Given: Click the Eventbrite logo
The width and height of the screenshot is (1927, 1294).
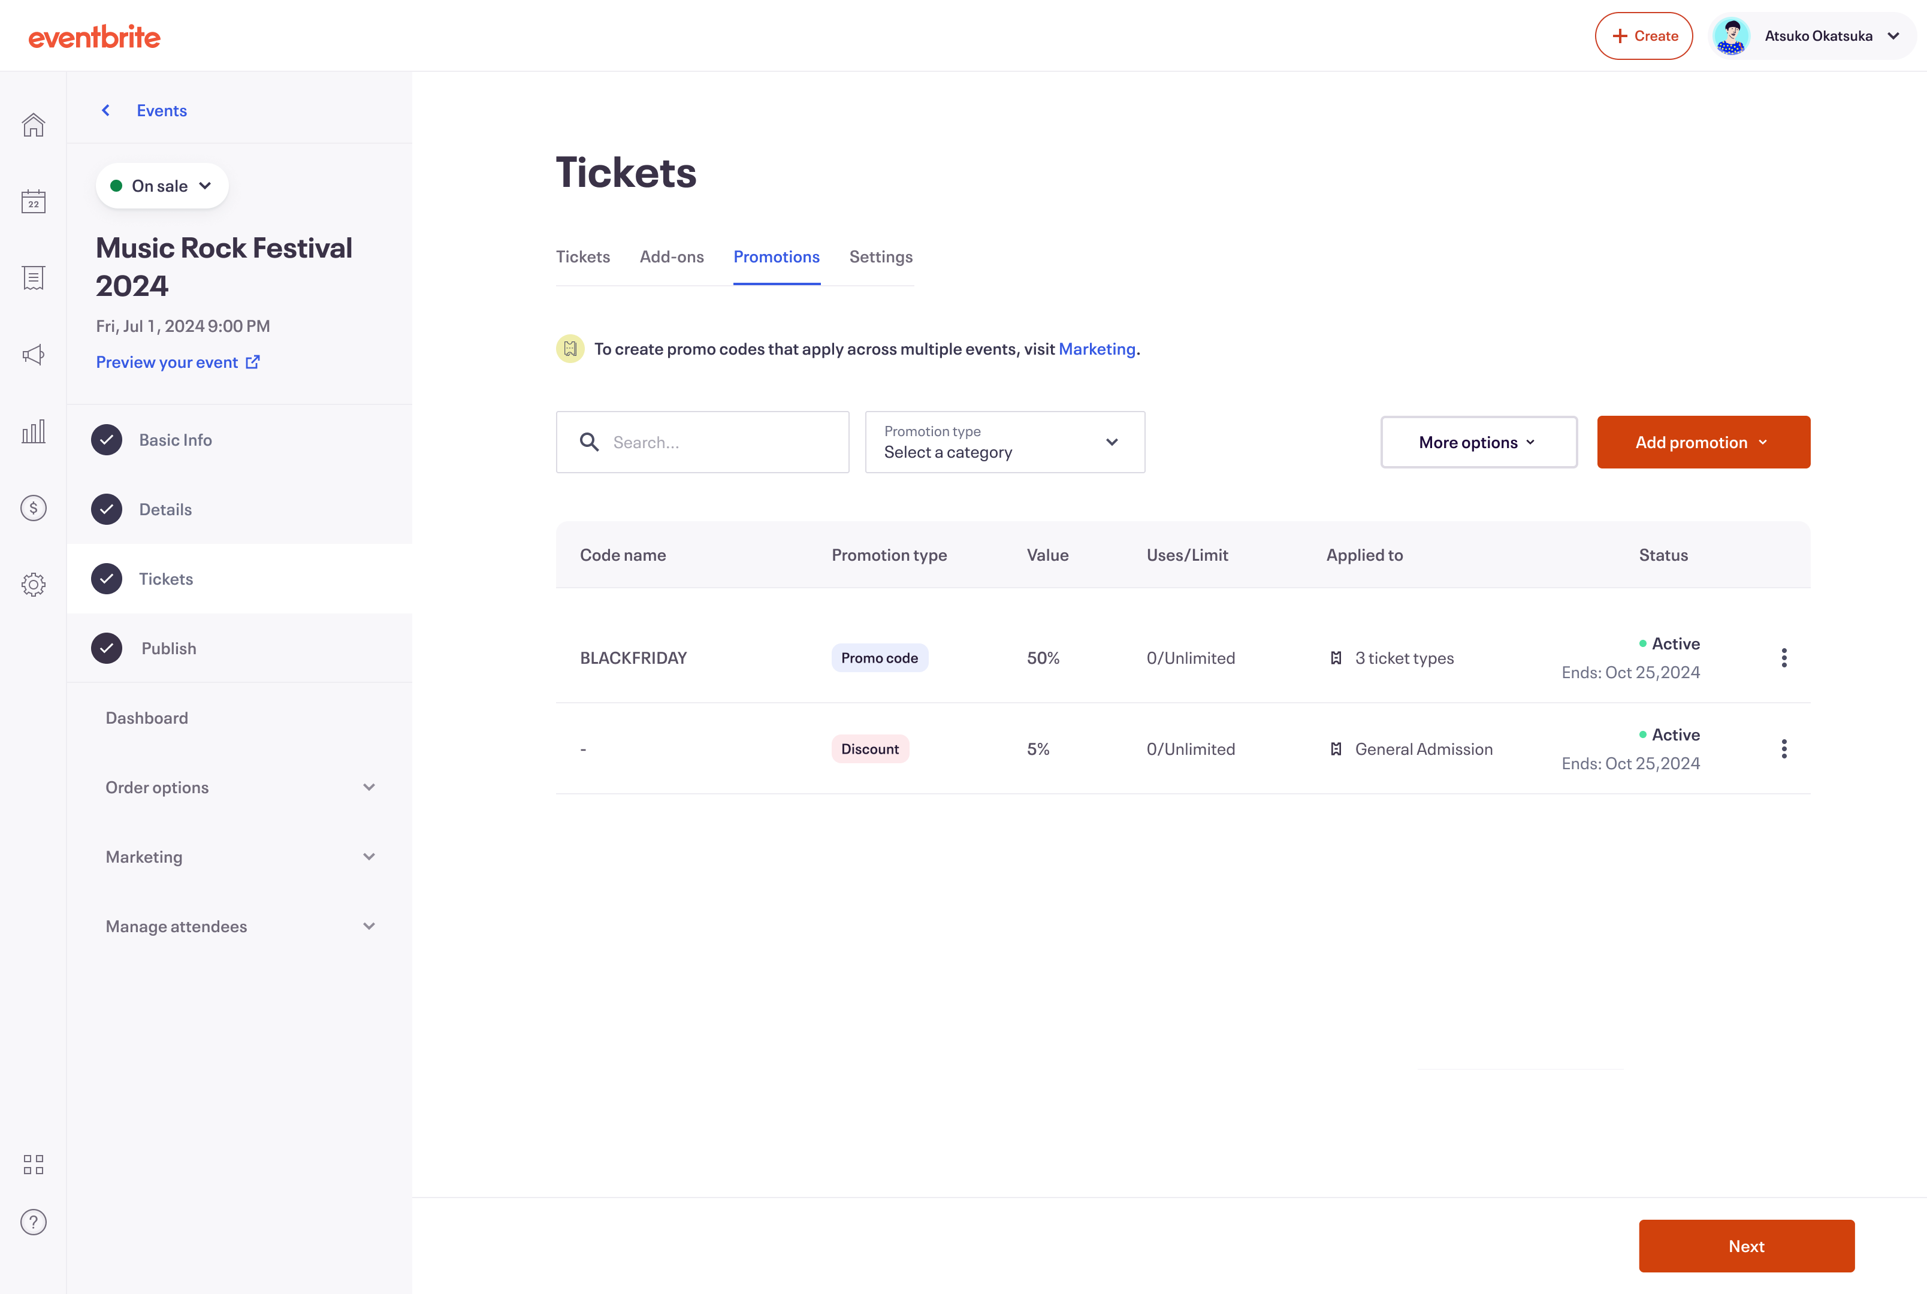Looking at the screenshot, I should [x=94, y=37].
